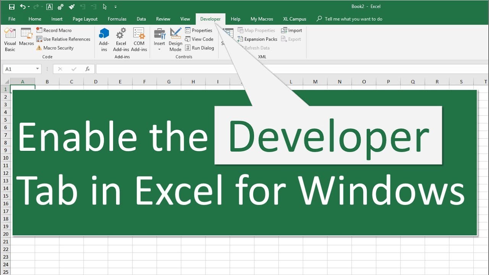Click the Insert Function fx icon
This screenshot has height=275, width=489.
pos(87,69)
